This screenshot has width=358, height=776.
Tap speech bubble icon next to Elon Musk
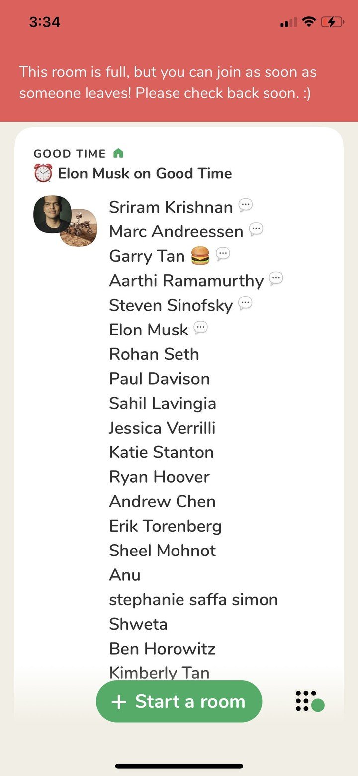(x=200, y=328)
